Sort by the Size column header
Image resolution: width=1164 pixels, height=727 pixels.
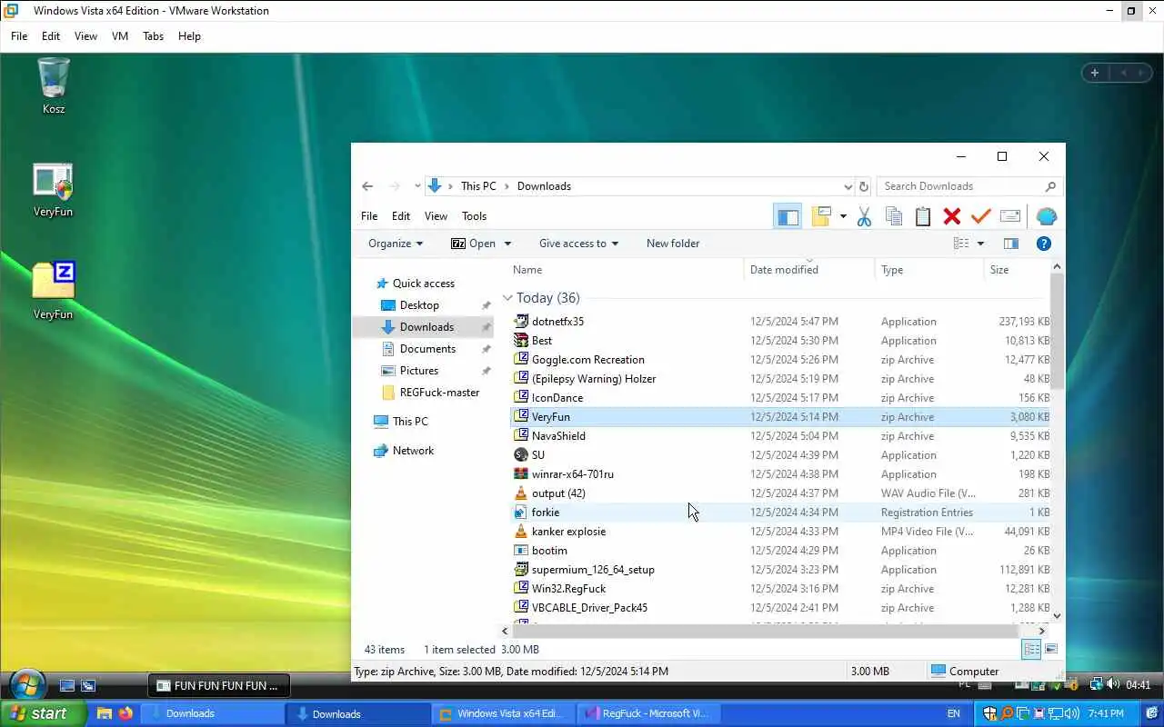point(1017,270)
